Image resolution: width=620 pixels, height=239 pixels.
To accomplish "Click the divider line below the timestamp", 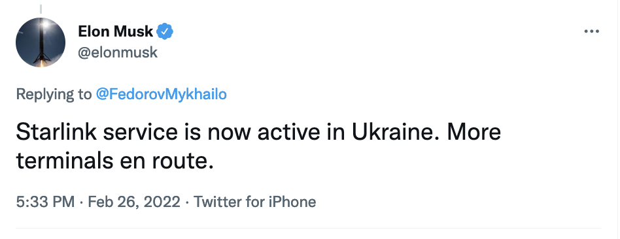I will [x=308, y=228].
